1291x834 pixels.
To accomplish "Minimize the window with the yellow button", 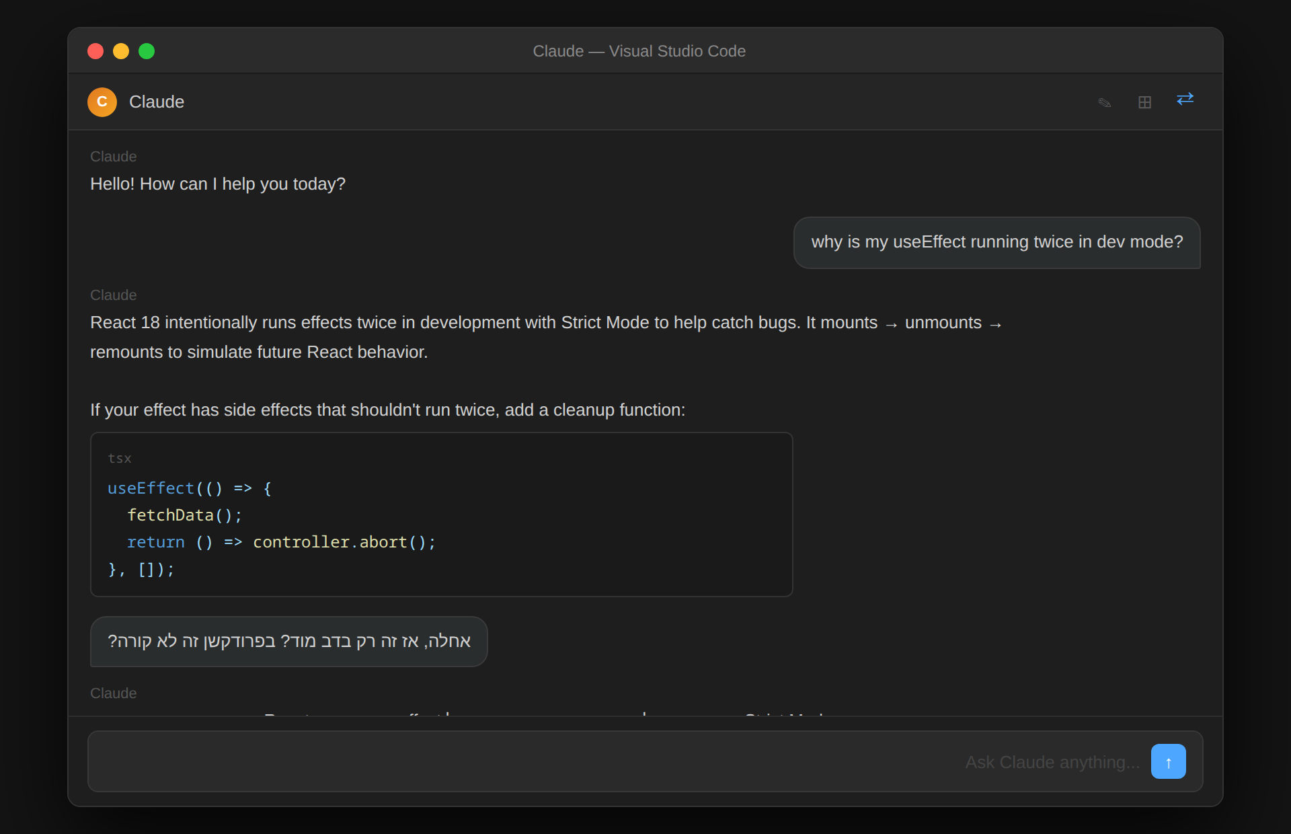I will [x=121, y=51].
